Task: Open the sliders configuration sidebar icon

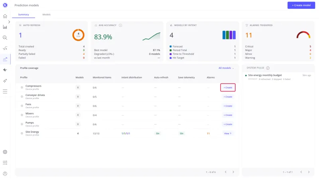Action: (x=5, y=163)
